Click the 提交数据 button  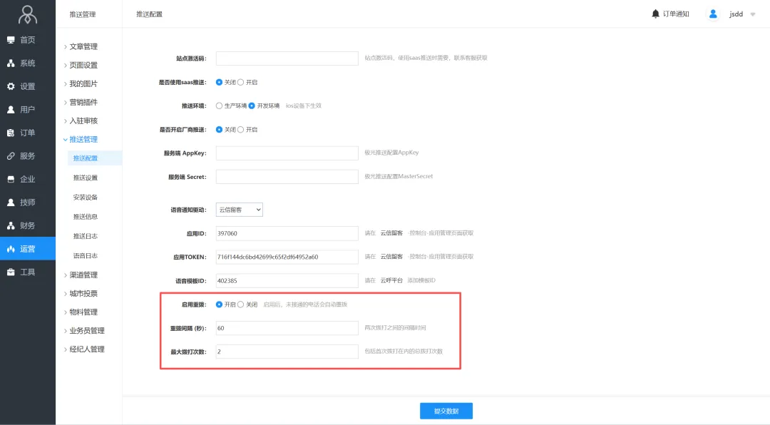[x=446, y=411]
